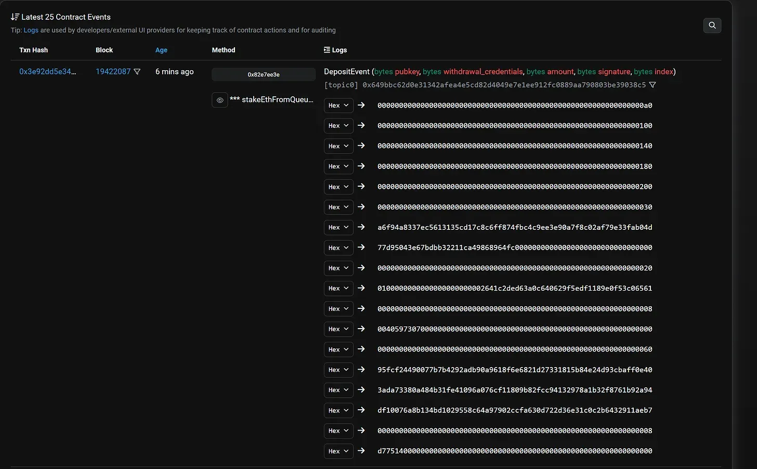Sort the events table by Age
The height and width of the screenshot is (469, 757).
161,50
